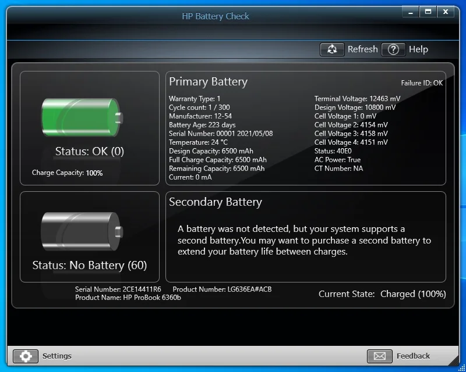Click Product Name: HP ProBook 6360b text
The width and height of the screenshot is (466, 372).
click(128, 298)
